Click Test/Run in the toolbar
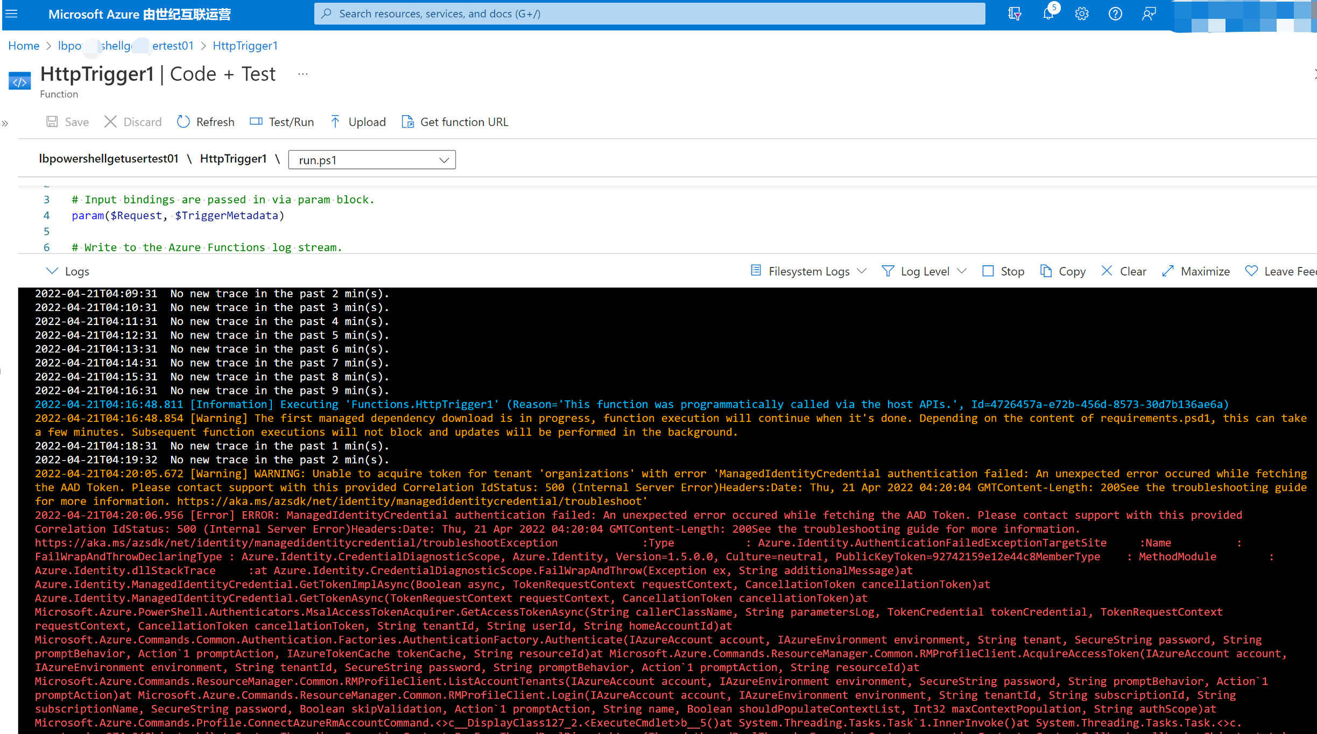The height and width of the screenshot is (734, 1317). (282, 122)
